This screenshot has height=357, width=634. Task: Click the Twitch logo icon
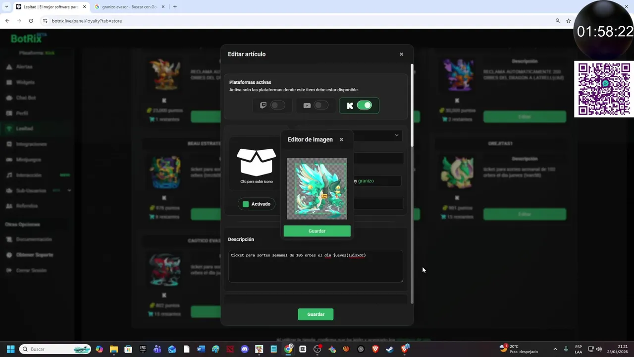(263, 105)
